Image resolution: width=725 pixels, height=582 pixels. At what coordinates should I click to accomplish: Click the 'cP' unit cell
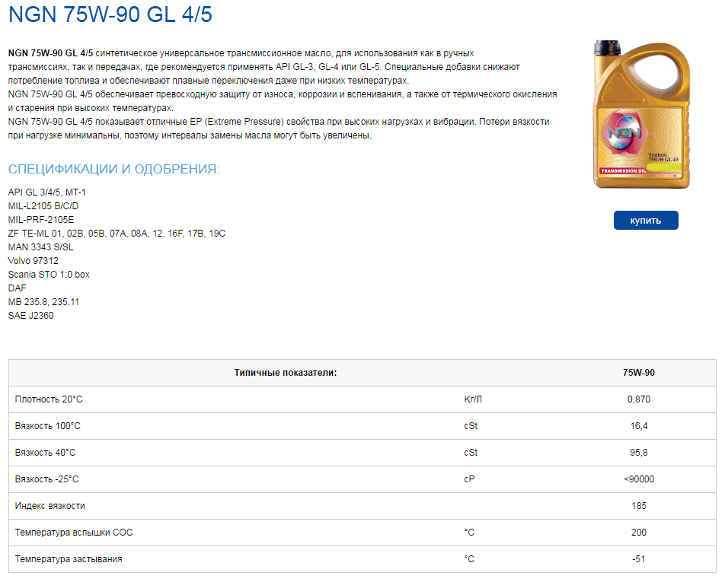pyautogui.click(x=469, y=479)
